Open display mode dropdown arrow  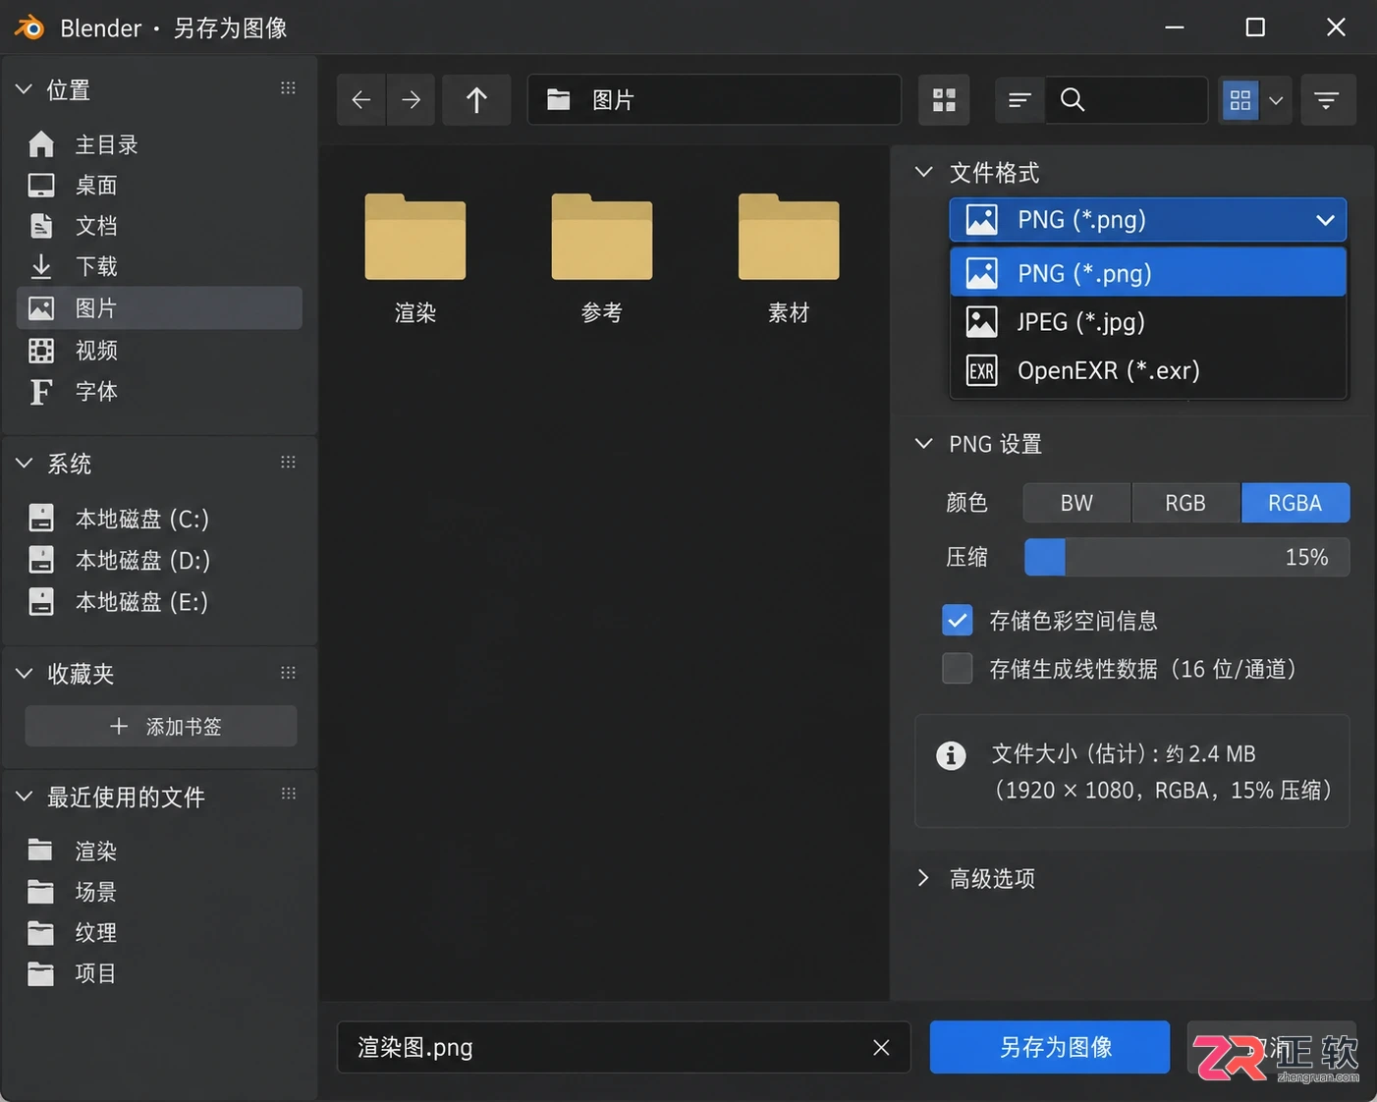point(1276,100)
